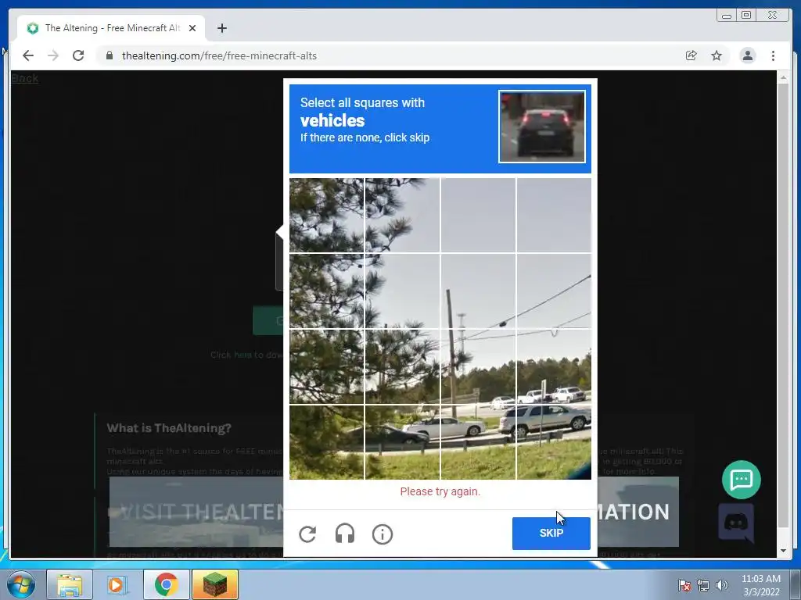The height and width of the screenshot is (600, 801).
Task: Reload the page with refresh icon
Action: [x=78, y=55]
